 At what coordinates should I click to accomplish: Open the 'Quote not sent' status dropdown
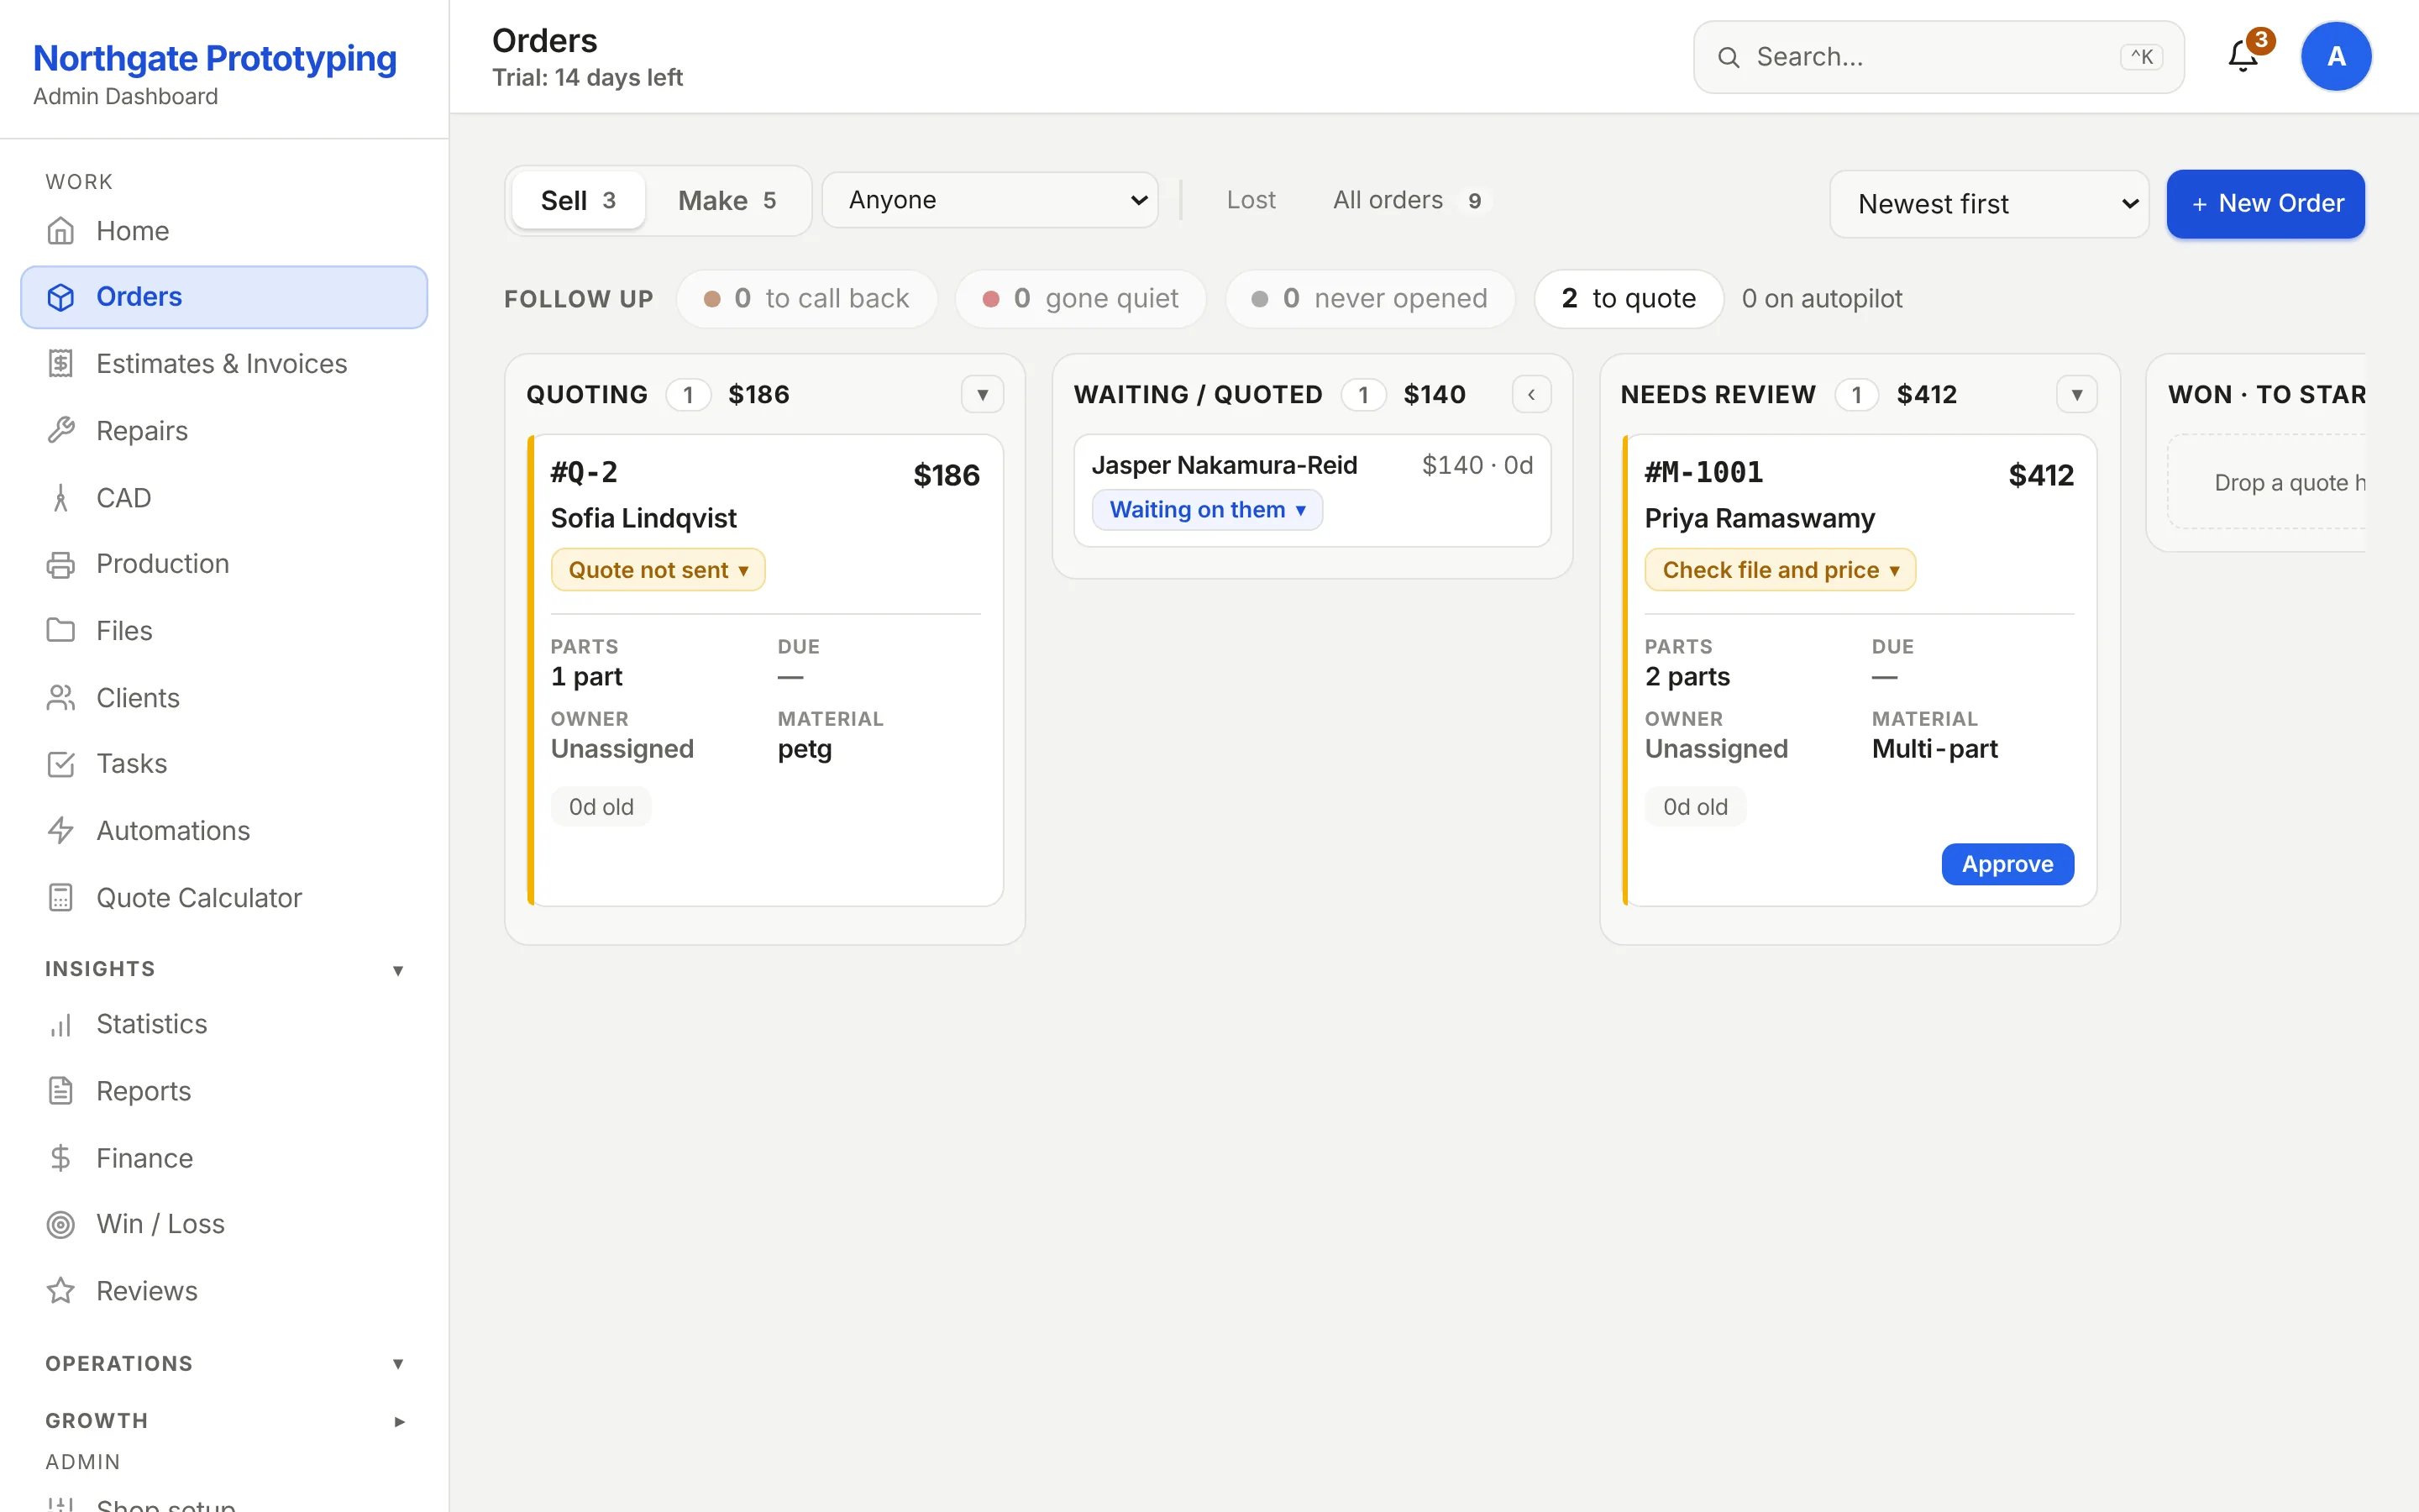(x=658, y=570)
